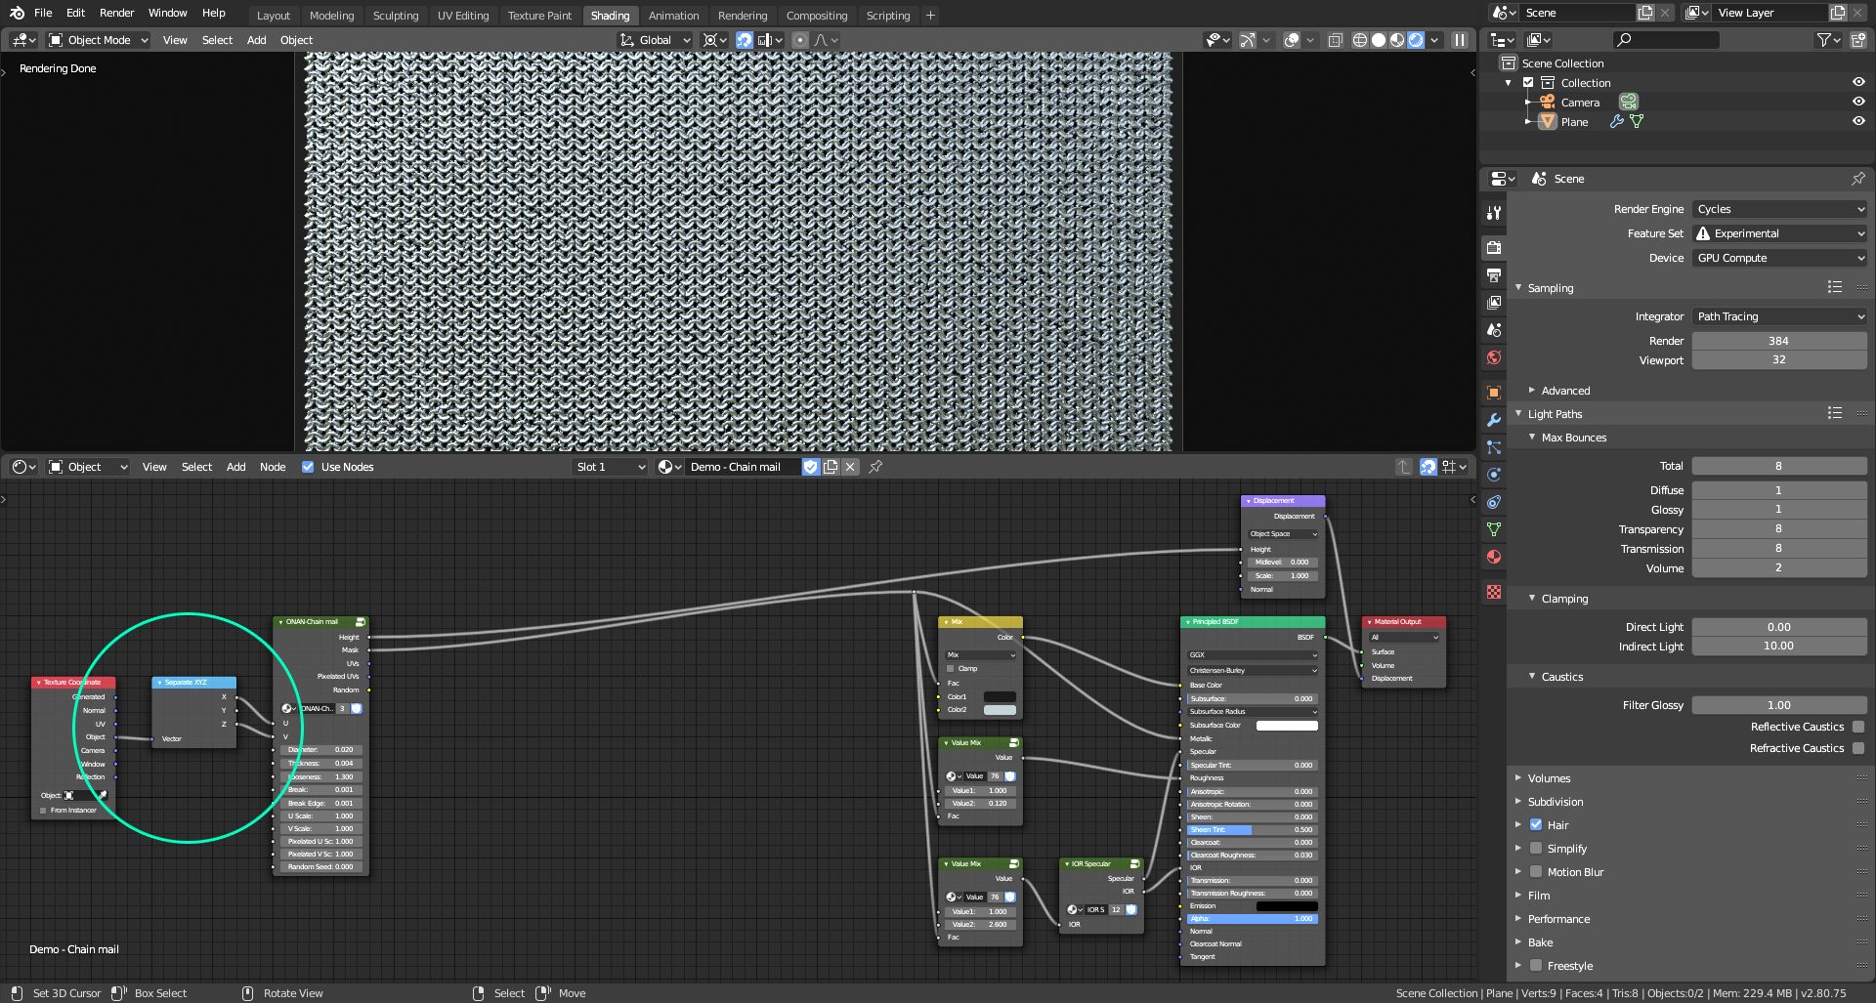
Task: Click the Indirect Light clamping value slider
Action: tap(1779, 646)
